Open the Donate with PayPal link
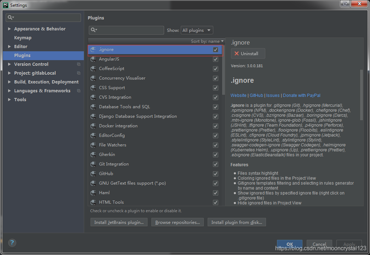The width and height of the screenshot is (370, 255). pyautogui.click(x=302, y=95)
